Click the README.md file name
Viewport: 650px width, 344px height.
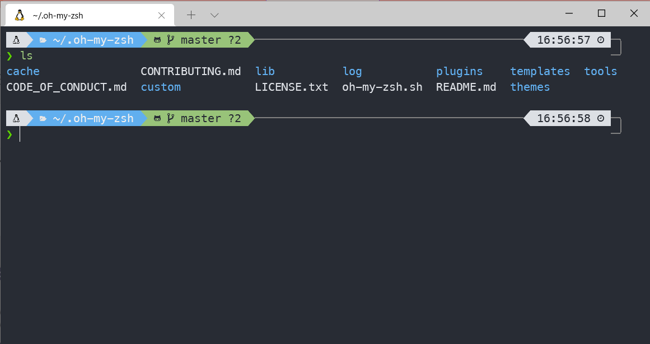tap(466, 87)
